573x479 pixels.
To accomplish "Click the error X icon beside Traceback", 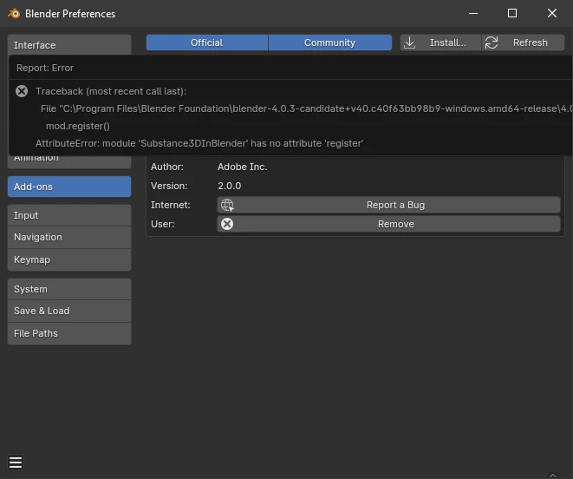I will 22,91.
